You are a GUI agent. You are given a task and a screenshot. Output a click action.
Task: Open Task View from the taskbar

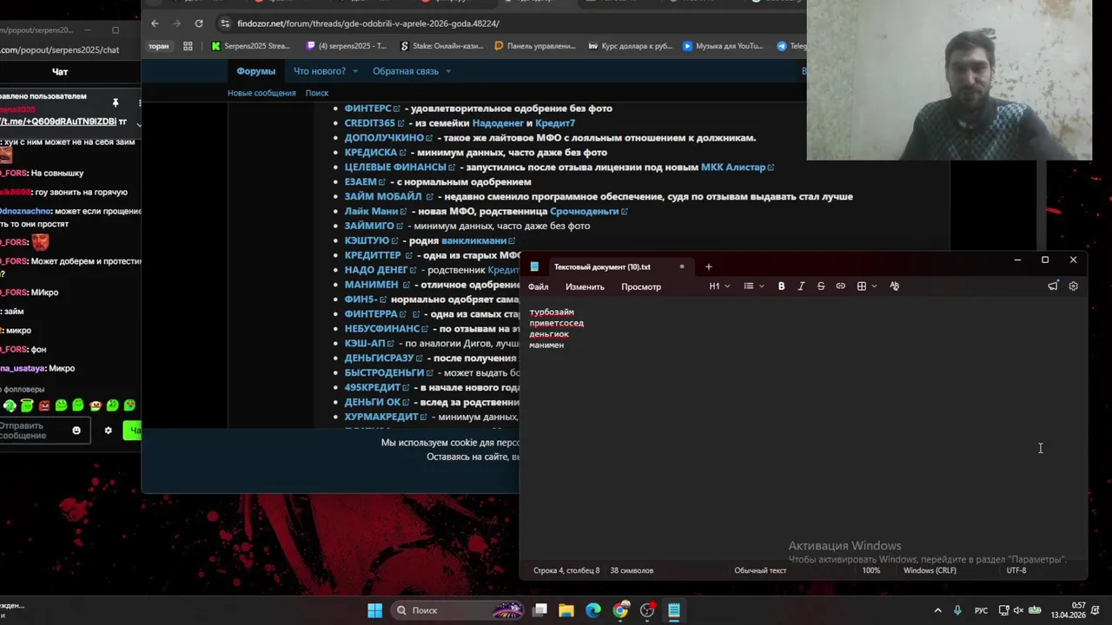(x=539, y=610)
